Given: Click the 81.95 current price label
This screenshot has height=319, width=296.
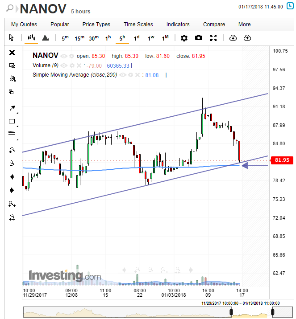Looking at the screenshot, I should 282,160.
